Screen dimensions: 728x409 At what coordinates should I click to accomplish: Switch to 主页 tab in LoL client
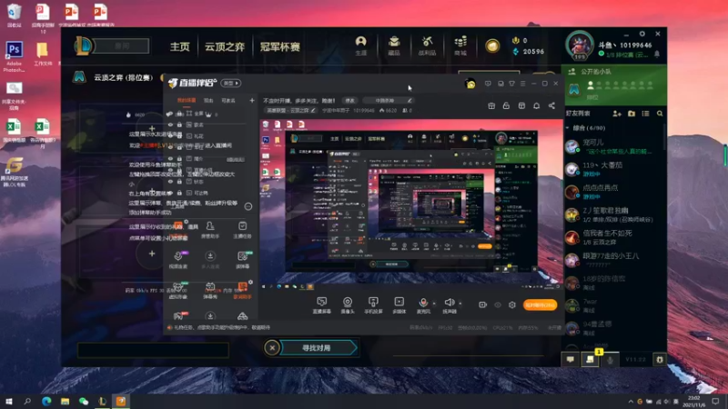179,47
